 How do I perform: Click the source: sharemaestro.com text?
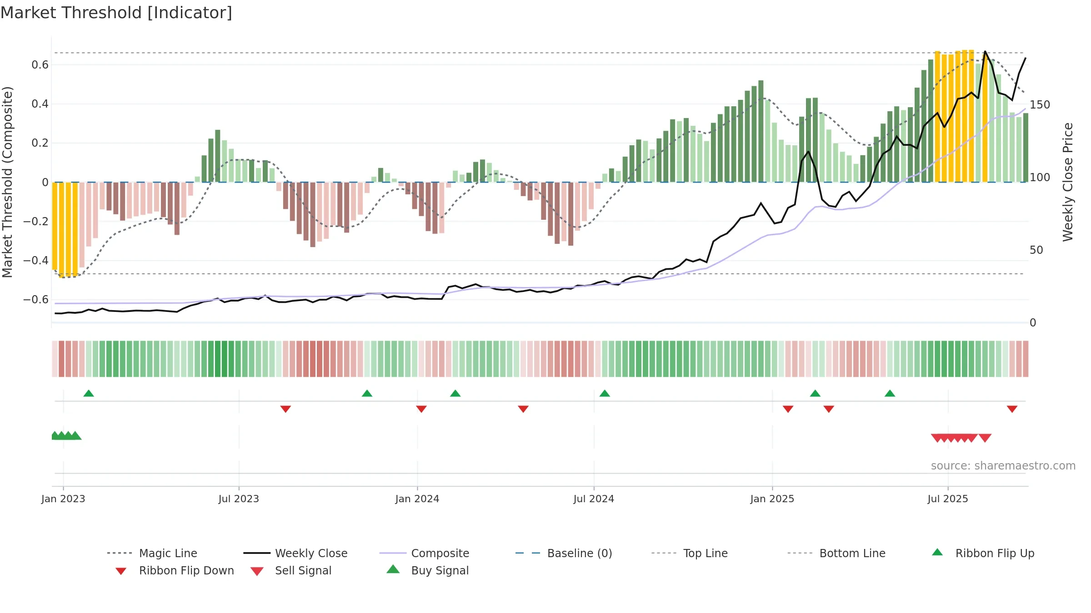(1003, 466)
